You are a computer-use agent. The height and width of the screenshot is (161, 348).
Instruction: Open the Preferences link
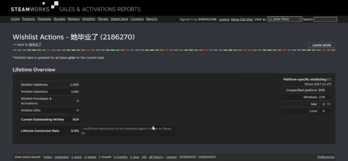[325, 157]
